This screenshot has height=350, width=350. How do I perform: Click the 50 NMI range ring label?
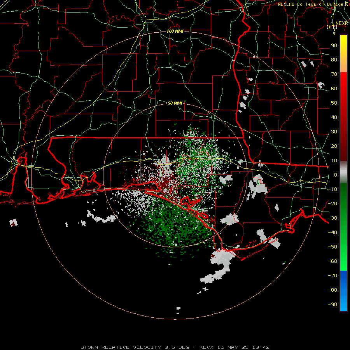pyautogui.click(x=175, y=103)
